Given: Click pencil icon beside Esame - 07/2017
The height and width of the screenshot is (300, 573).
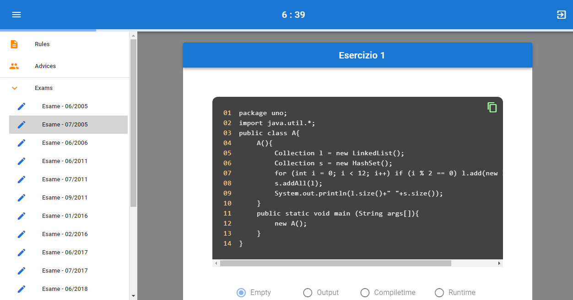Looking at the screenshot, I should point(22,271).
